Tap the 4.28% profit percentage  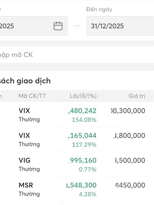[88, 194]
